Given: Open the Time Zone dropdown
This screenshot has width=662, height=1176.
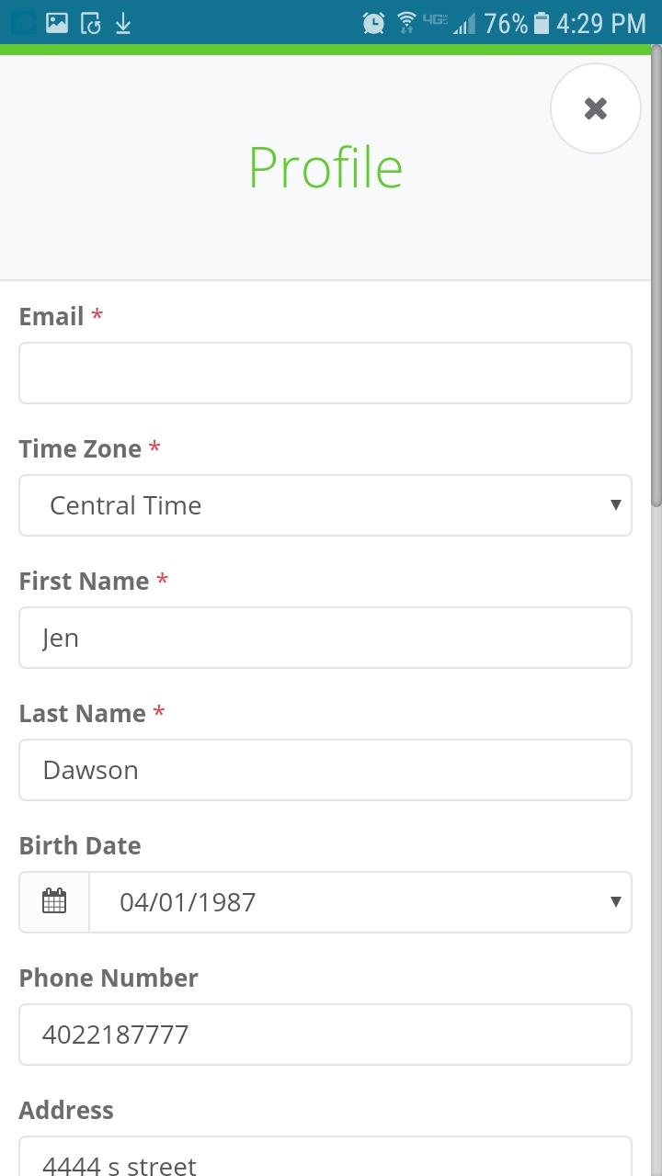Looking at the screenshot, I should click(x=325, y=505).
